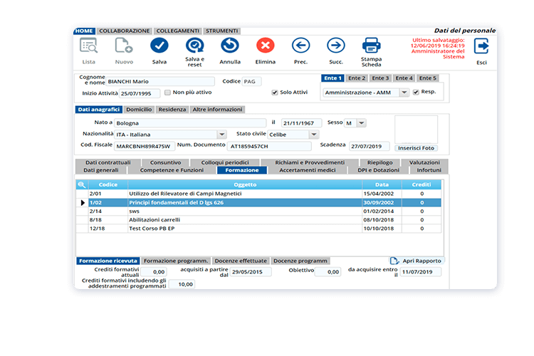Image resolution: width=534 pixels, height=356 pixels.
Task: Open Competenze e Funzioni tab
Action: 172,170
